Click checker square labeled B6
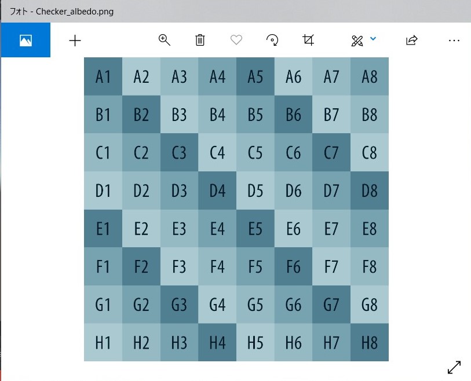This screenshot has width=471, height=381. [x=294, y=115]
